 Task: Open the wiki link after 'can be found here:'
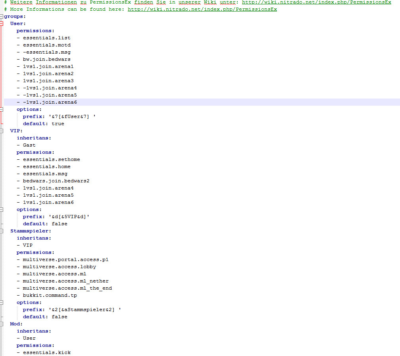pyautogui.click(x=202, y=9)
